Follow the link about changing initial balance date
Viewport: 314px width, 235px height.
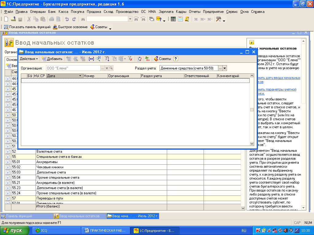[278, 80]
